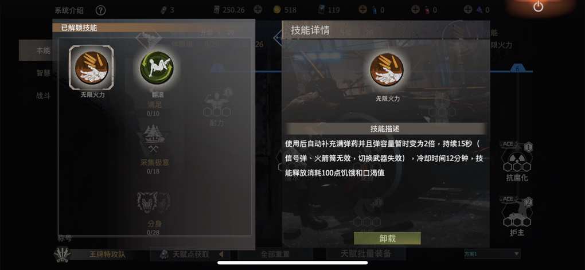Expand the arrow beside 天赋点获取
Viewport: 585px width, 270px height.
point(221,255)
